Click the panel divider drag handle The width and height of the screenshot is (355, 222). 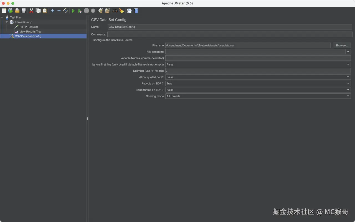point(88,118)
